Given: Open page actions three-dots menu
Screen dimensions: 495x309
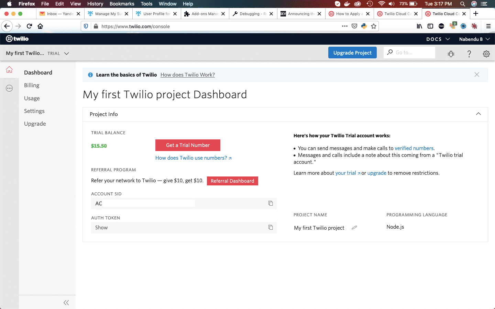Looking at the screenshot, I should pos(345,26).
